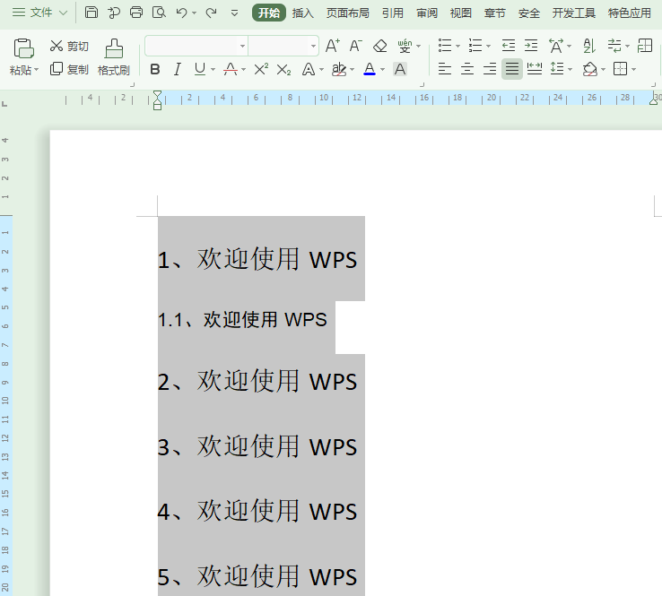Click the Undo arrow icon
This screenshot has height=596, width=662.
click(x=181, y=13)
